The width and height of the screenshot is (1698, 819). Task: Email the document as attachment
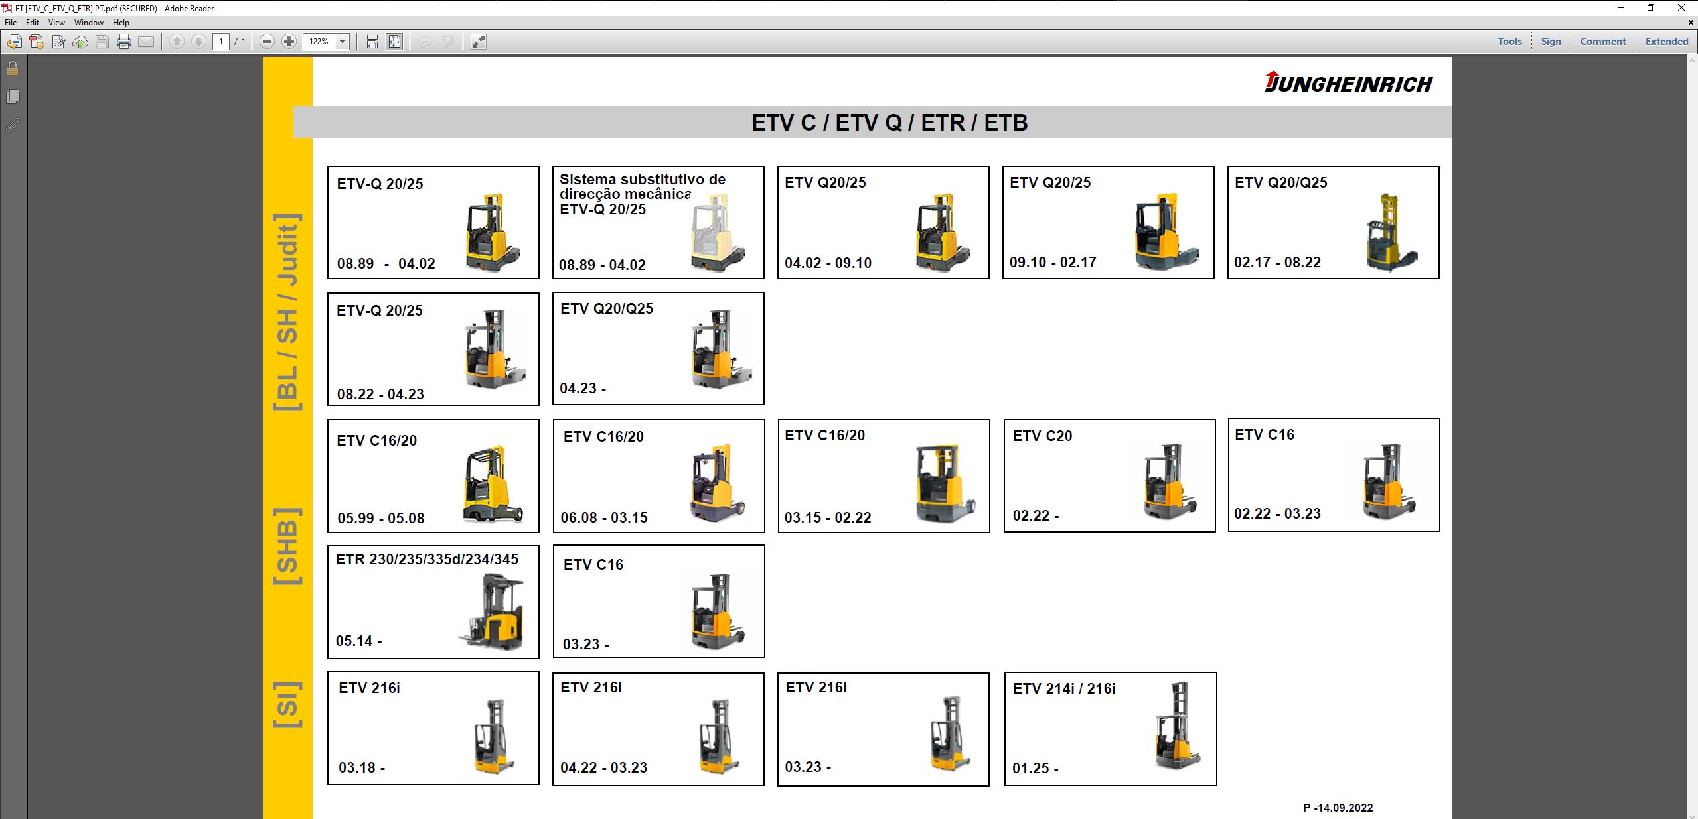pyautogui.click(x=147, y=41)
